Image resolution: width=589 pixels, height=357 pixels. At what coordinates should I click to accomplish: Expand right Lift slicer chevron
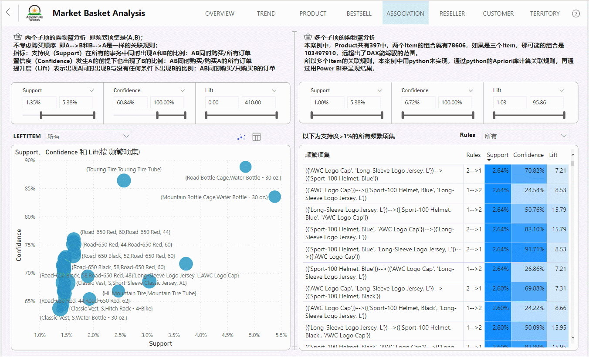tap(562, 90)
